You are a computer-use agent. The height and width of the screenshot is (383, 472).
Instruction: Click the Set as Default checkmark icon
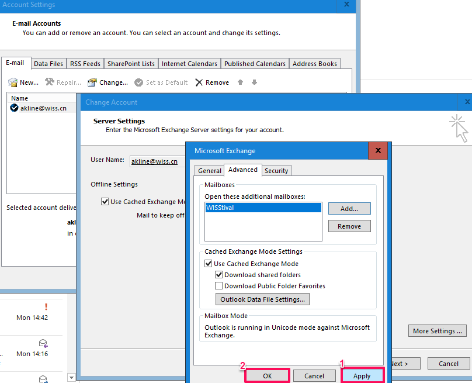(x=138, y=82)
